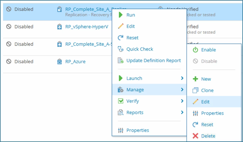Click the Clone duplicate icon
This screenshot has width=243, height=142.
click(195, 90)
